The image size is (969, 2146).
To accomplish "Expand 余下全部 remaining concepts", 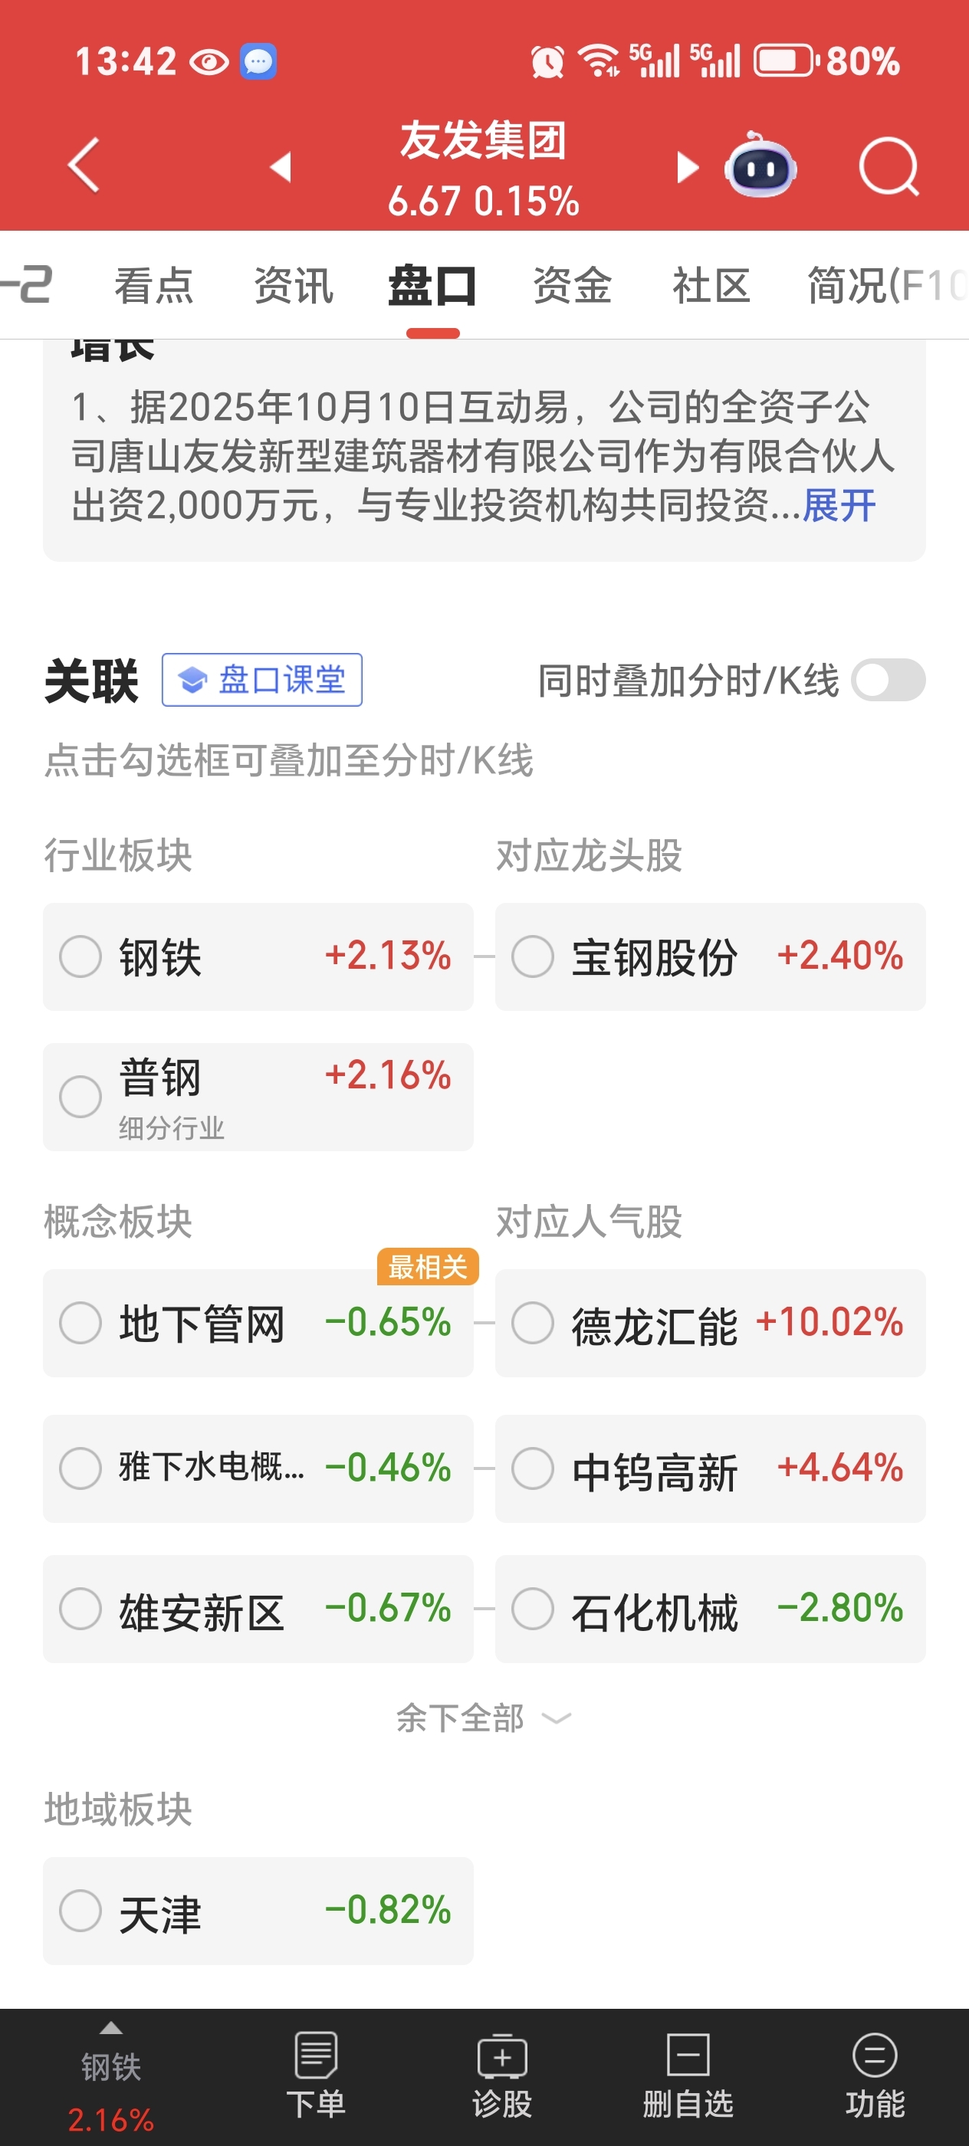I will coord(483,1718).
